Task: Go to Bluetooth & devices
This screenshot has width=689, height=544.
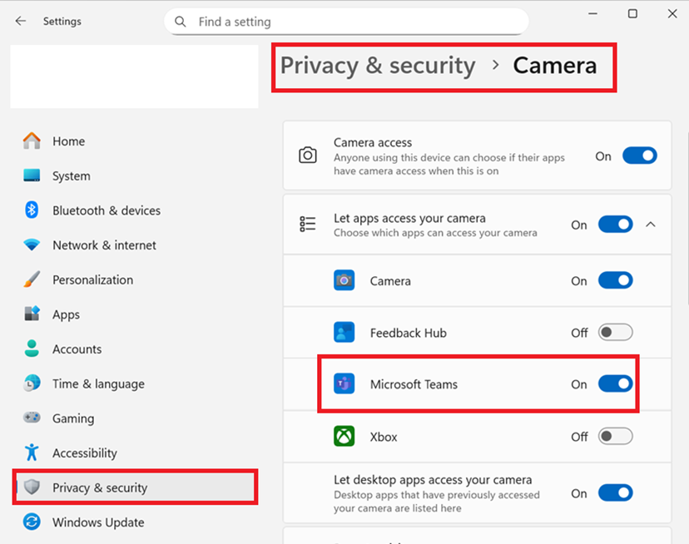Action: coord(107,210)
